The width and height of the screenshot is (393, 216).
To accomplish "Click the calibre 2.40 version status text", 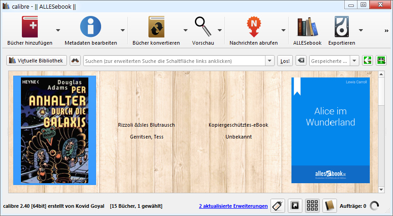I will [x=54, y=206].
